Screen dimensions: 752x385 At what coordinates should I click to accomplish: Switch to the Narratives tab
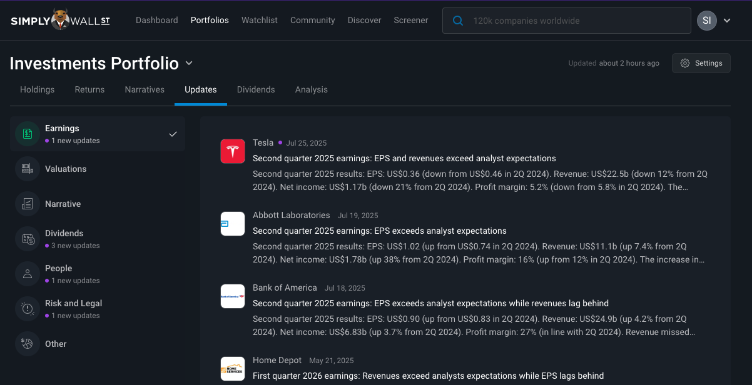145,89
